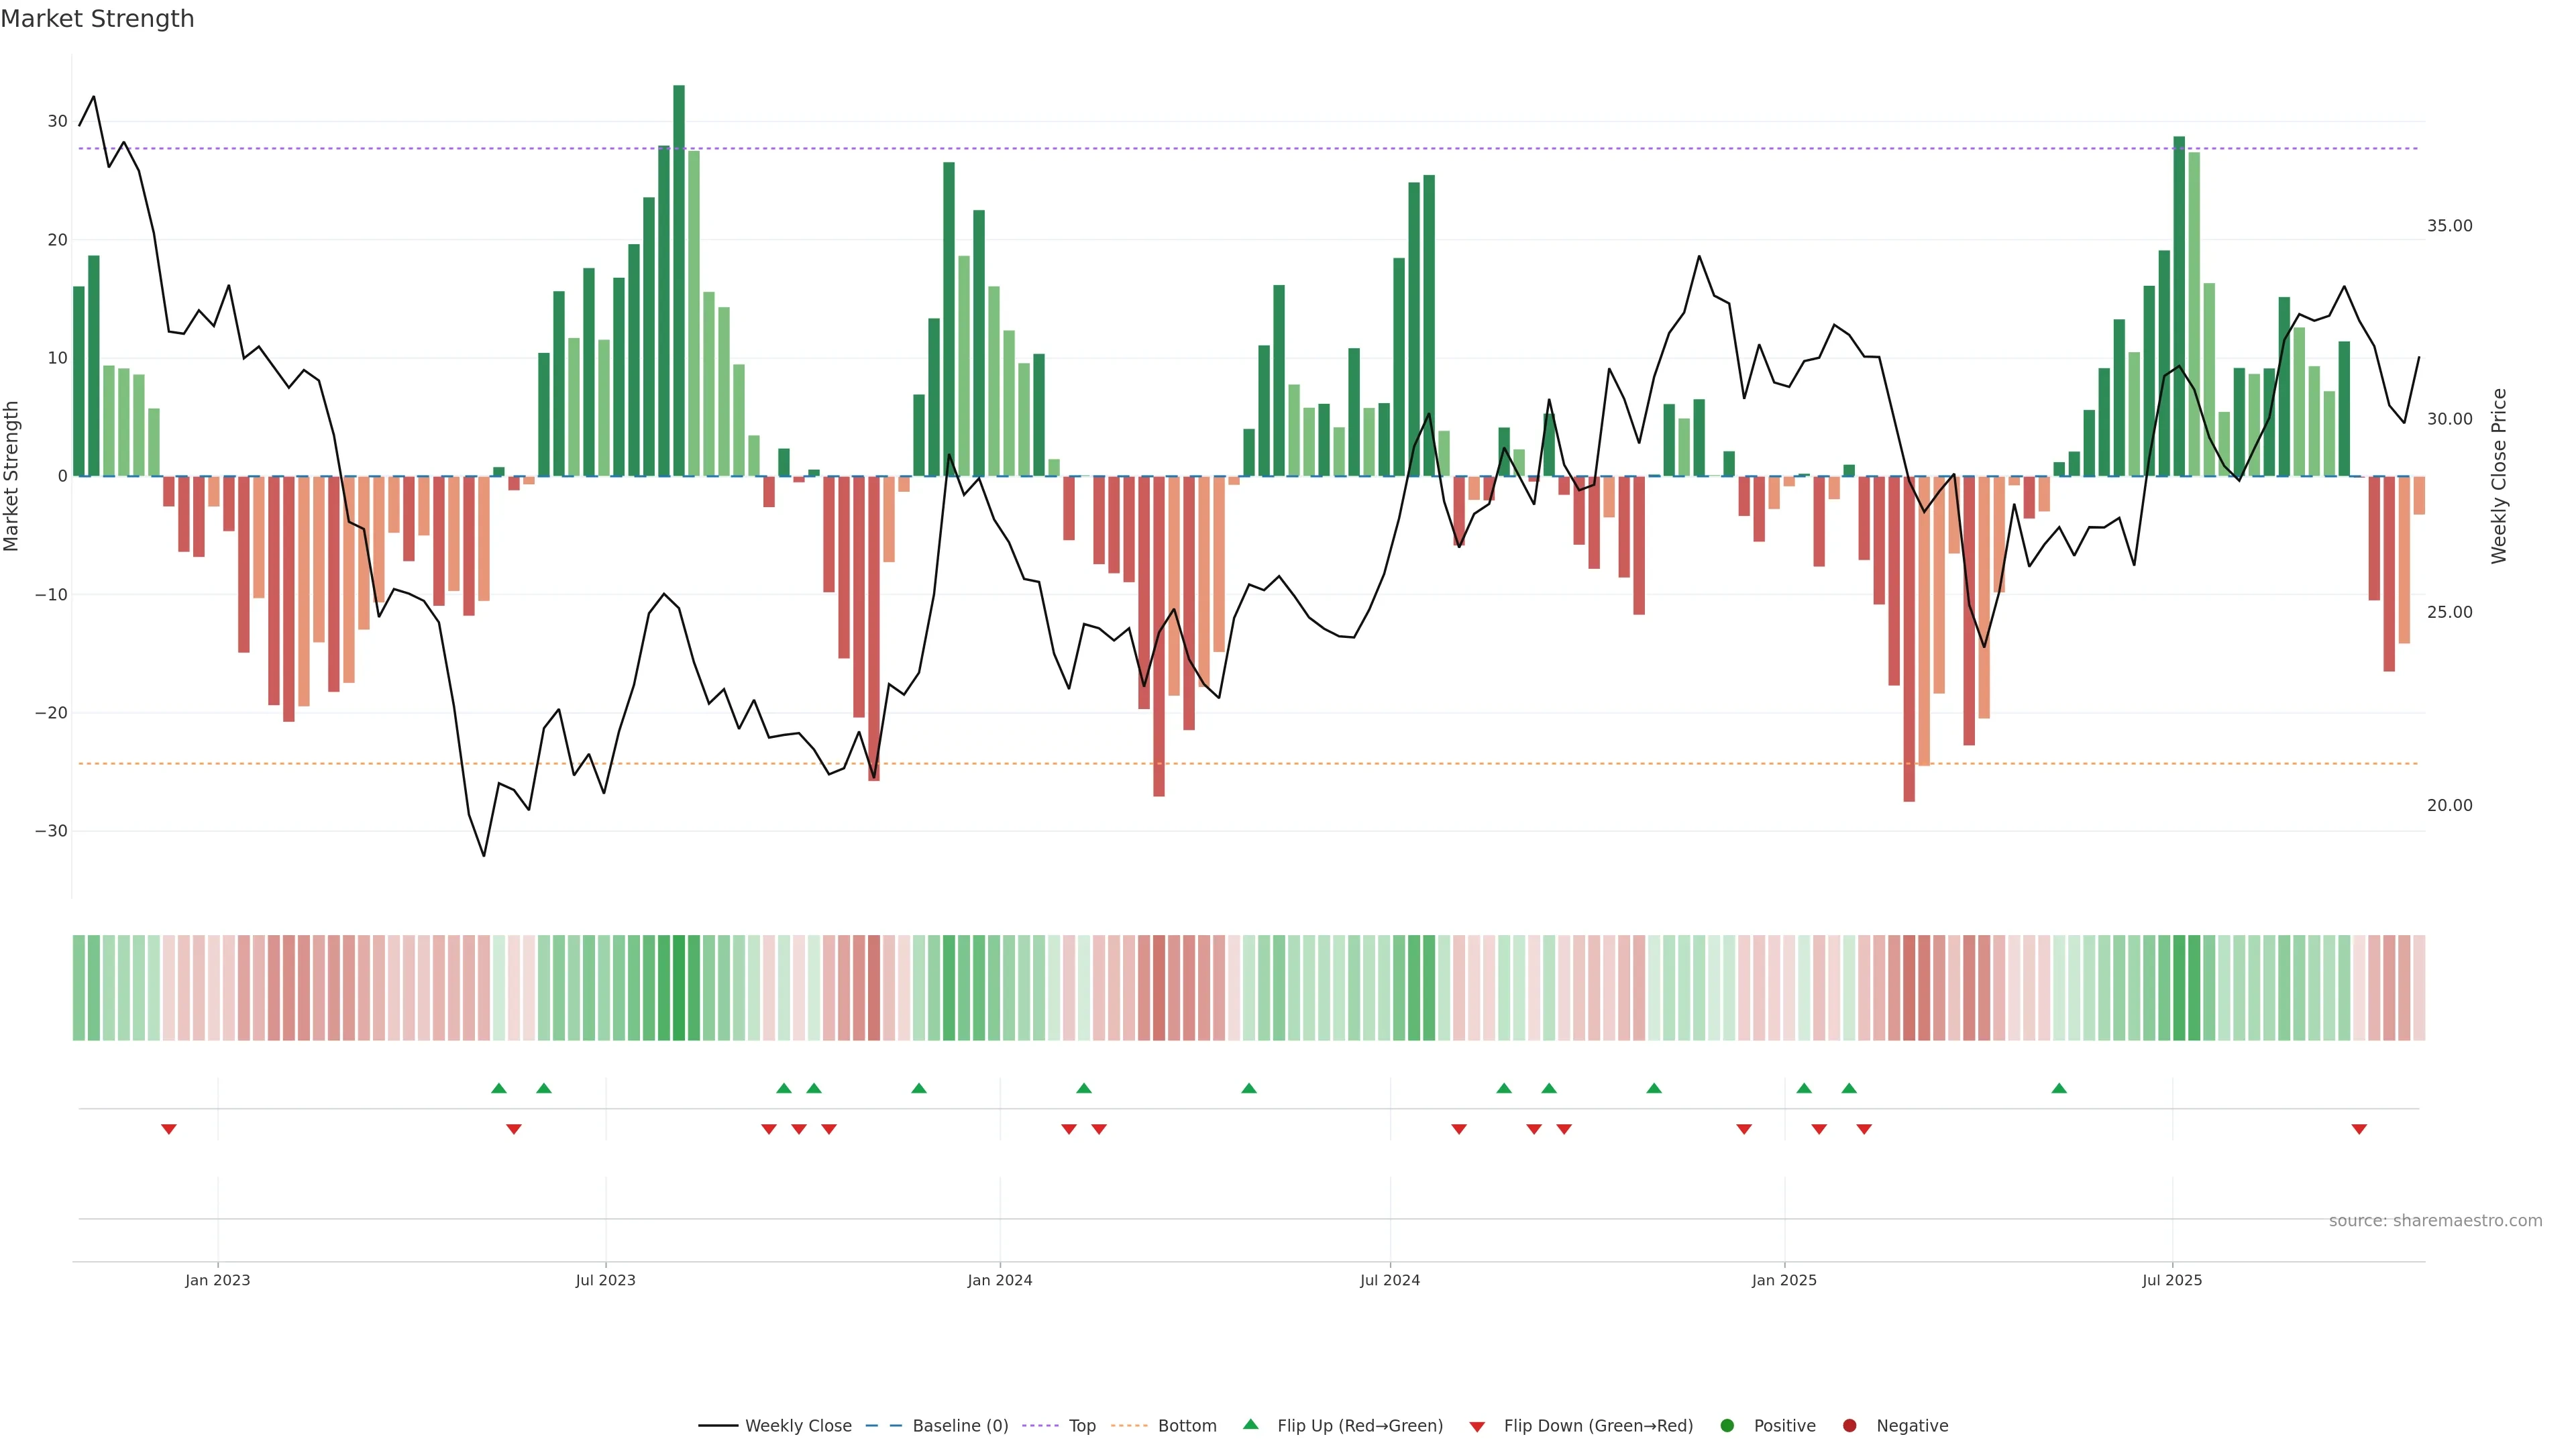The height and width of the screenshot is (1449, 2576).
Task: Click the green Positive legend dot
Action: pos(1727,1425)
